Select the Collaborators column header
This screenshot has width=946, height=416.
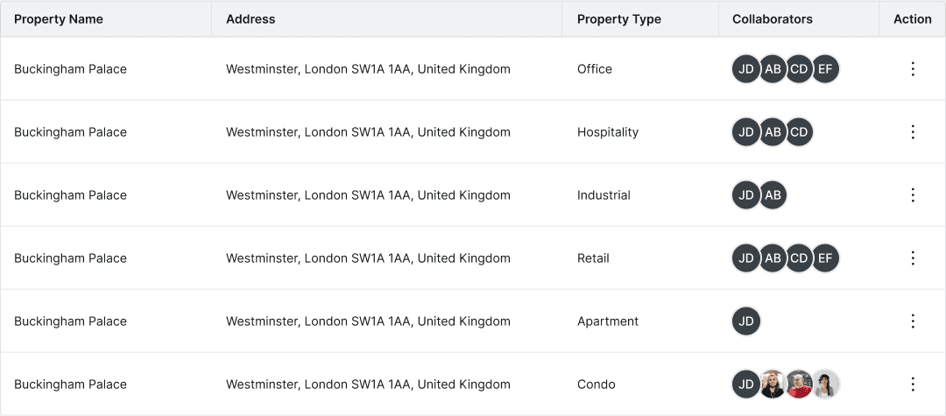pyautogui.click(x=773, y=19)
